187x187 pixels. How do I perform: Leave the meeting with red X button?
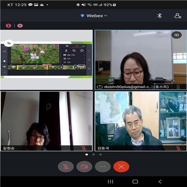tap(121, 167)
